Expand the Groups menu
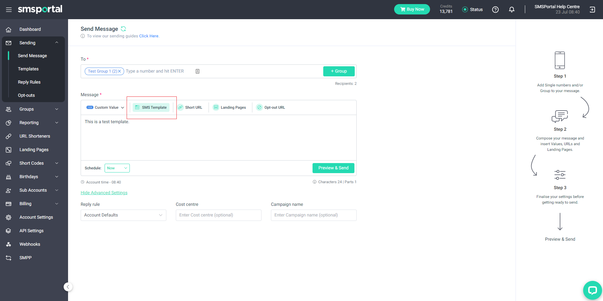603x301 pixels. (57, 109)
